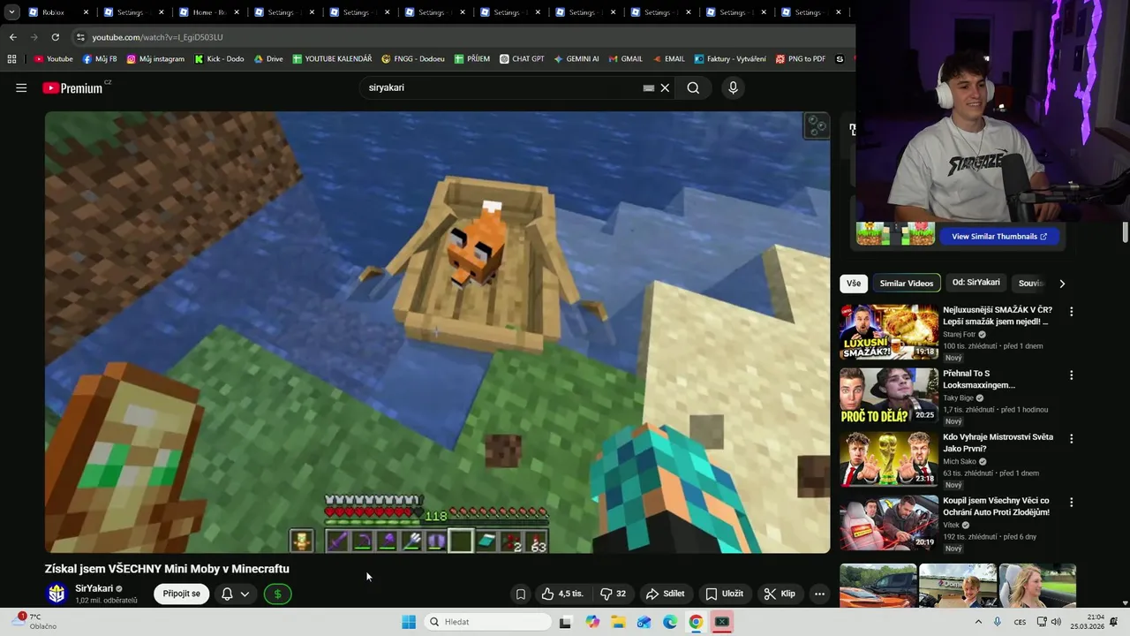Open more actions three-dot menu under video

pos(819,594)
